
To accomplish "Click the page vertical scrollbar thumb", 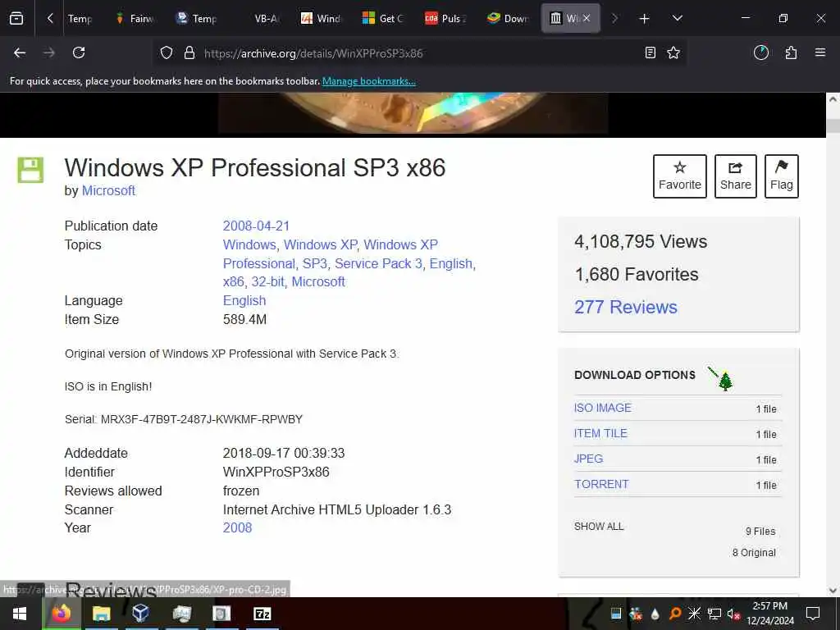I will tap(833, 126).
